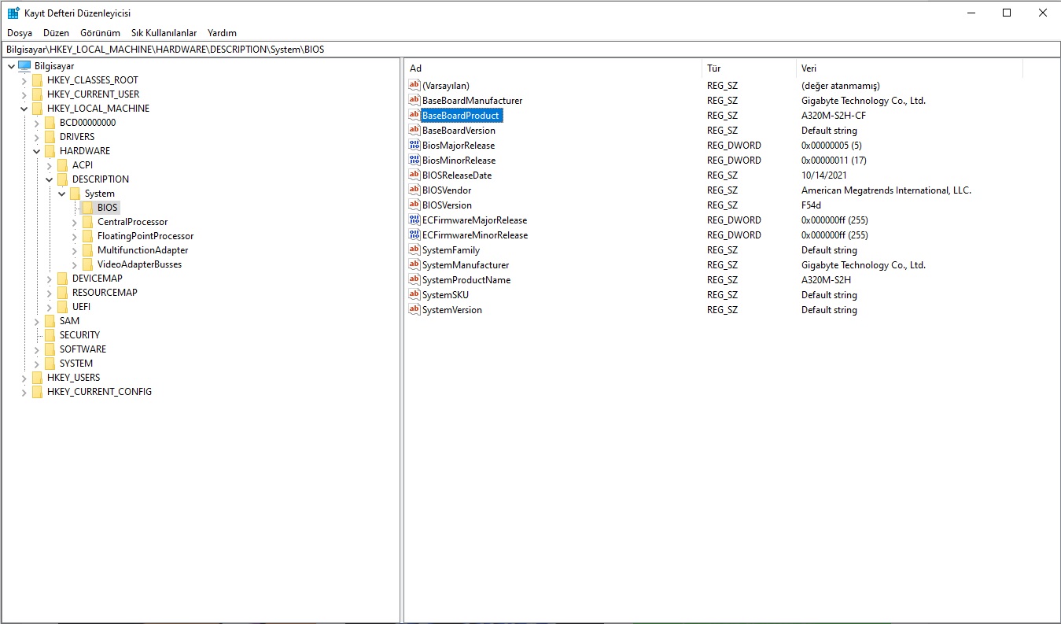This screenshot has height=624, width=1061.
Task: Select the SECURITY key in tree
Action: [x=79, y=335]
